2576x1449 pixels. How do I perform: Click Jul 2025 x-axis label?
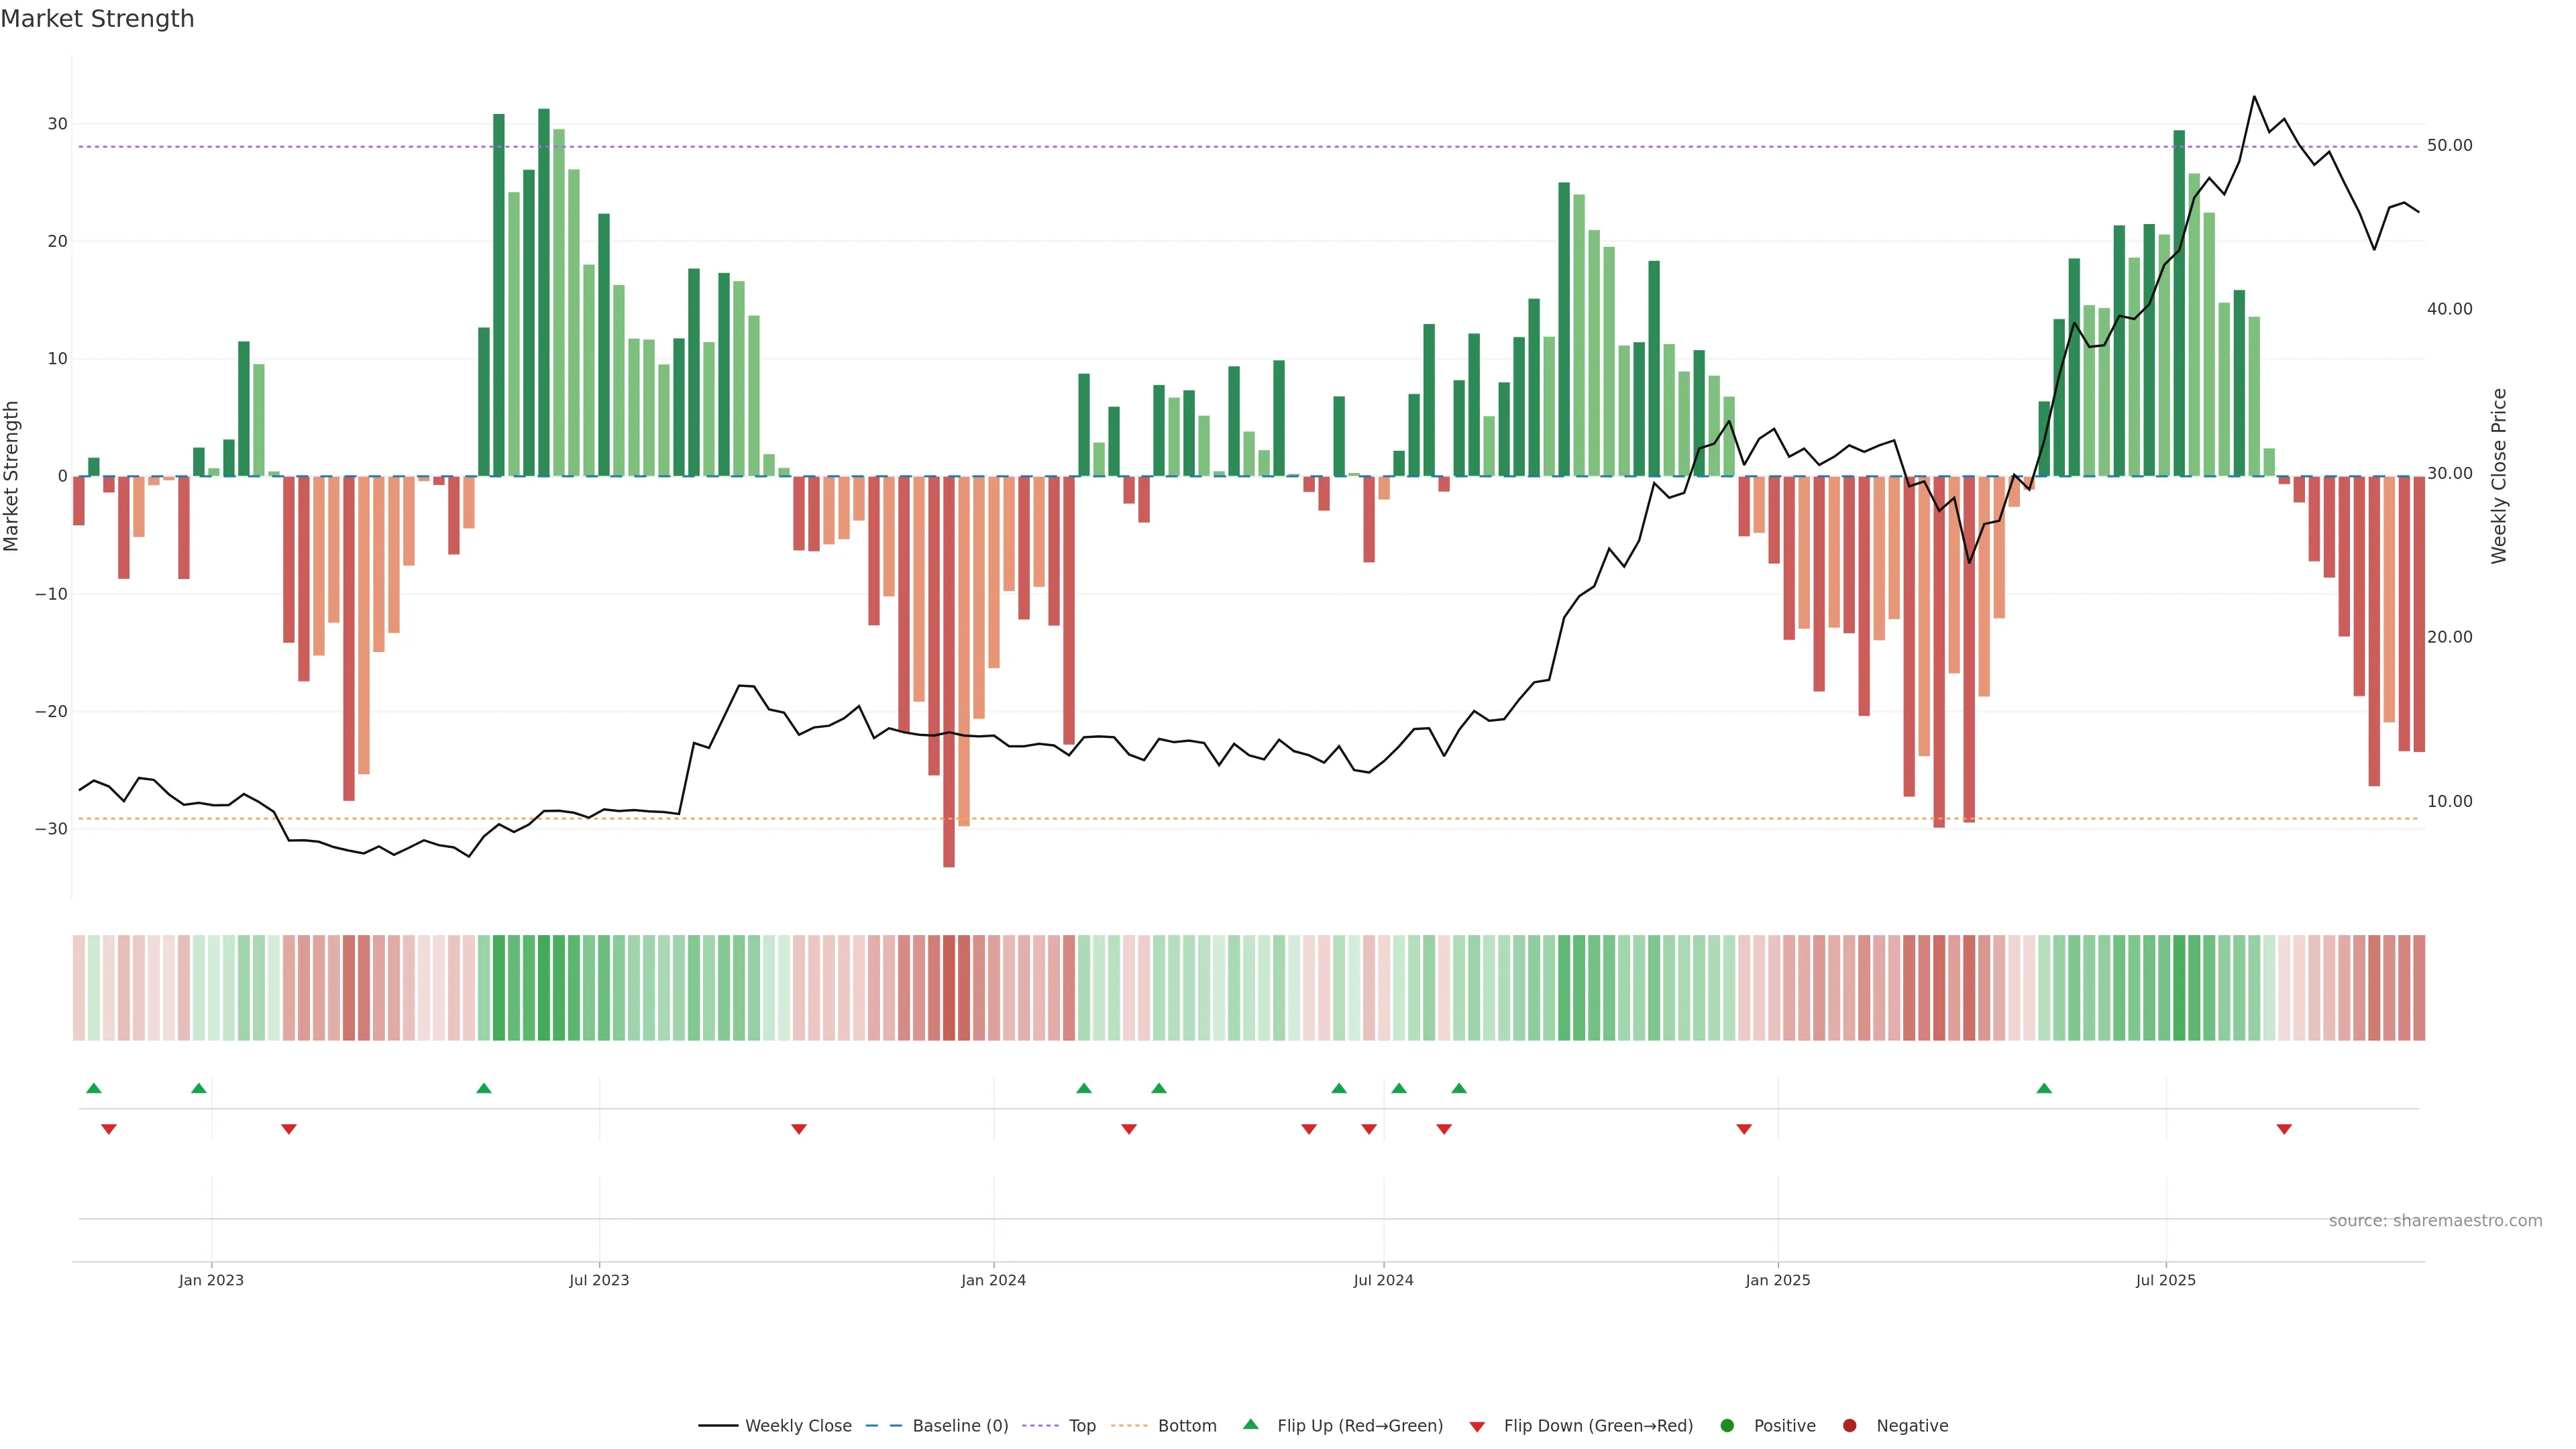pyautogui.click(x=2165, y=1280)
